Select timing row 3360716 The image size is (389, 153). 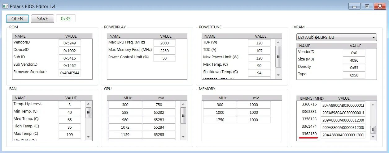coord(309,104)
